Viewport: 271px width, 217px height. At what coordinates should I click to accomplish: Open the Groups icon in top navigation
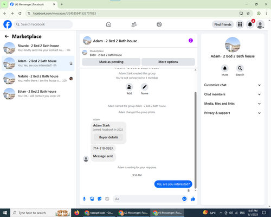pyautogui.click(x=159, y=24)
